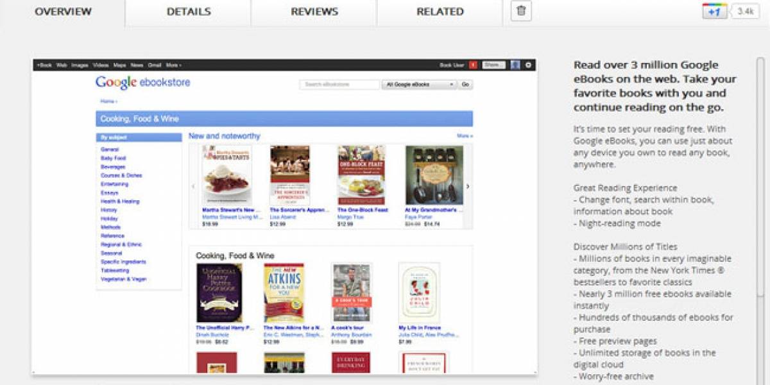Select Beverages subject
The image size is (770, 385).
(x=113, y=167)
